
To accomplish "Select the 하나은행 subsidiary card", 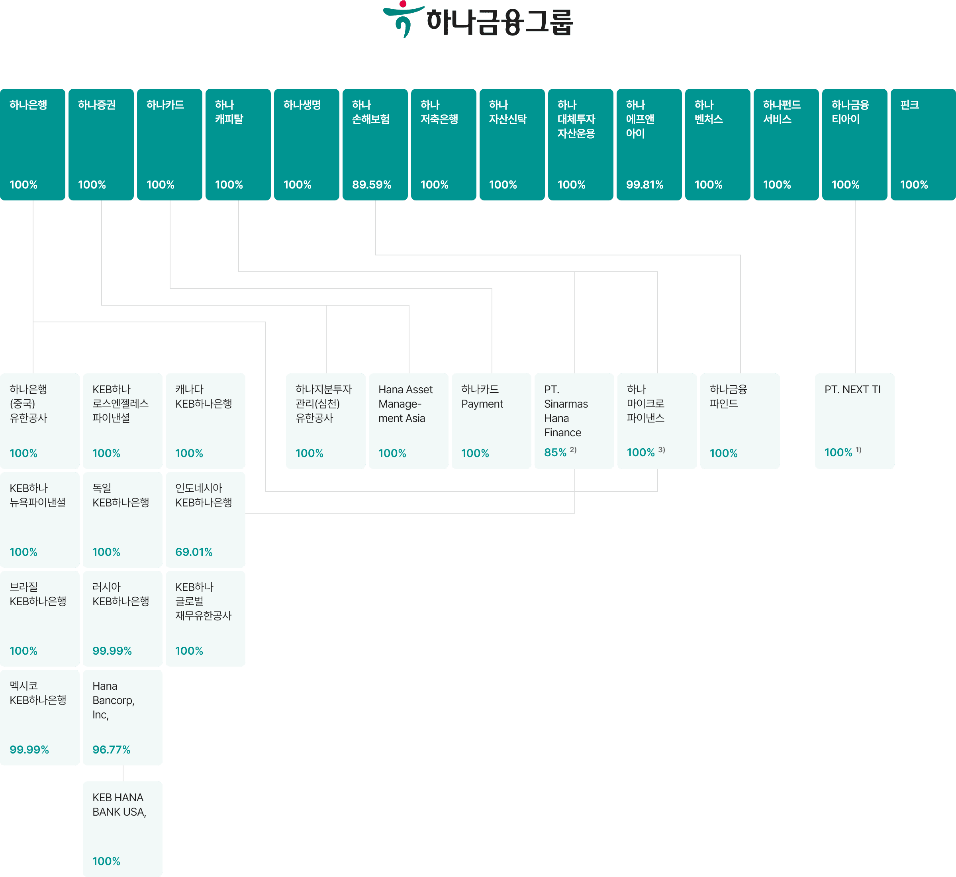I will pos(33,144).
